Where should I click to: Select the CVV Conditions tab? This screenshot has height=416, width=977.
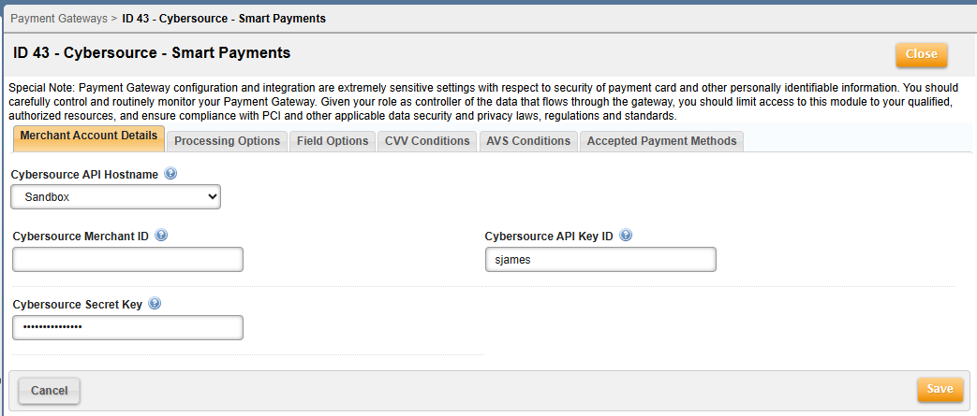click(427, 141)
